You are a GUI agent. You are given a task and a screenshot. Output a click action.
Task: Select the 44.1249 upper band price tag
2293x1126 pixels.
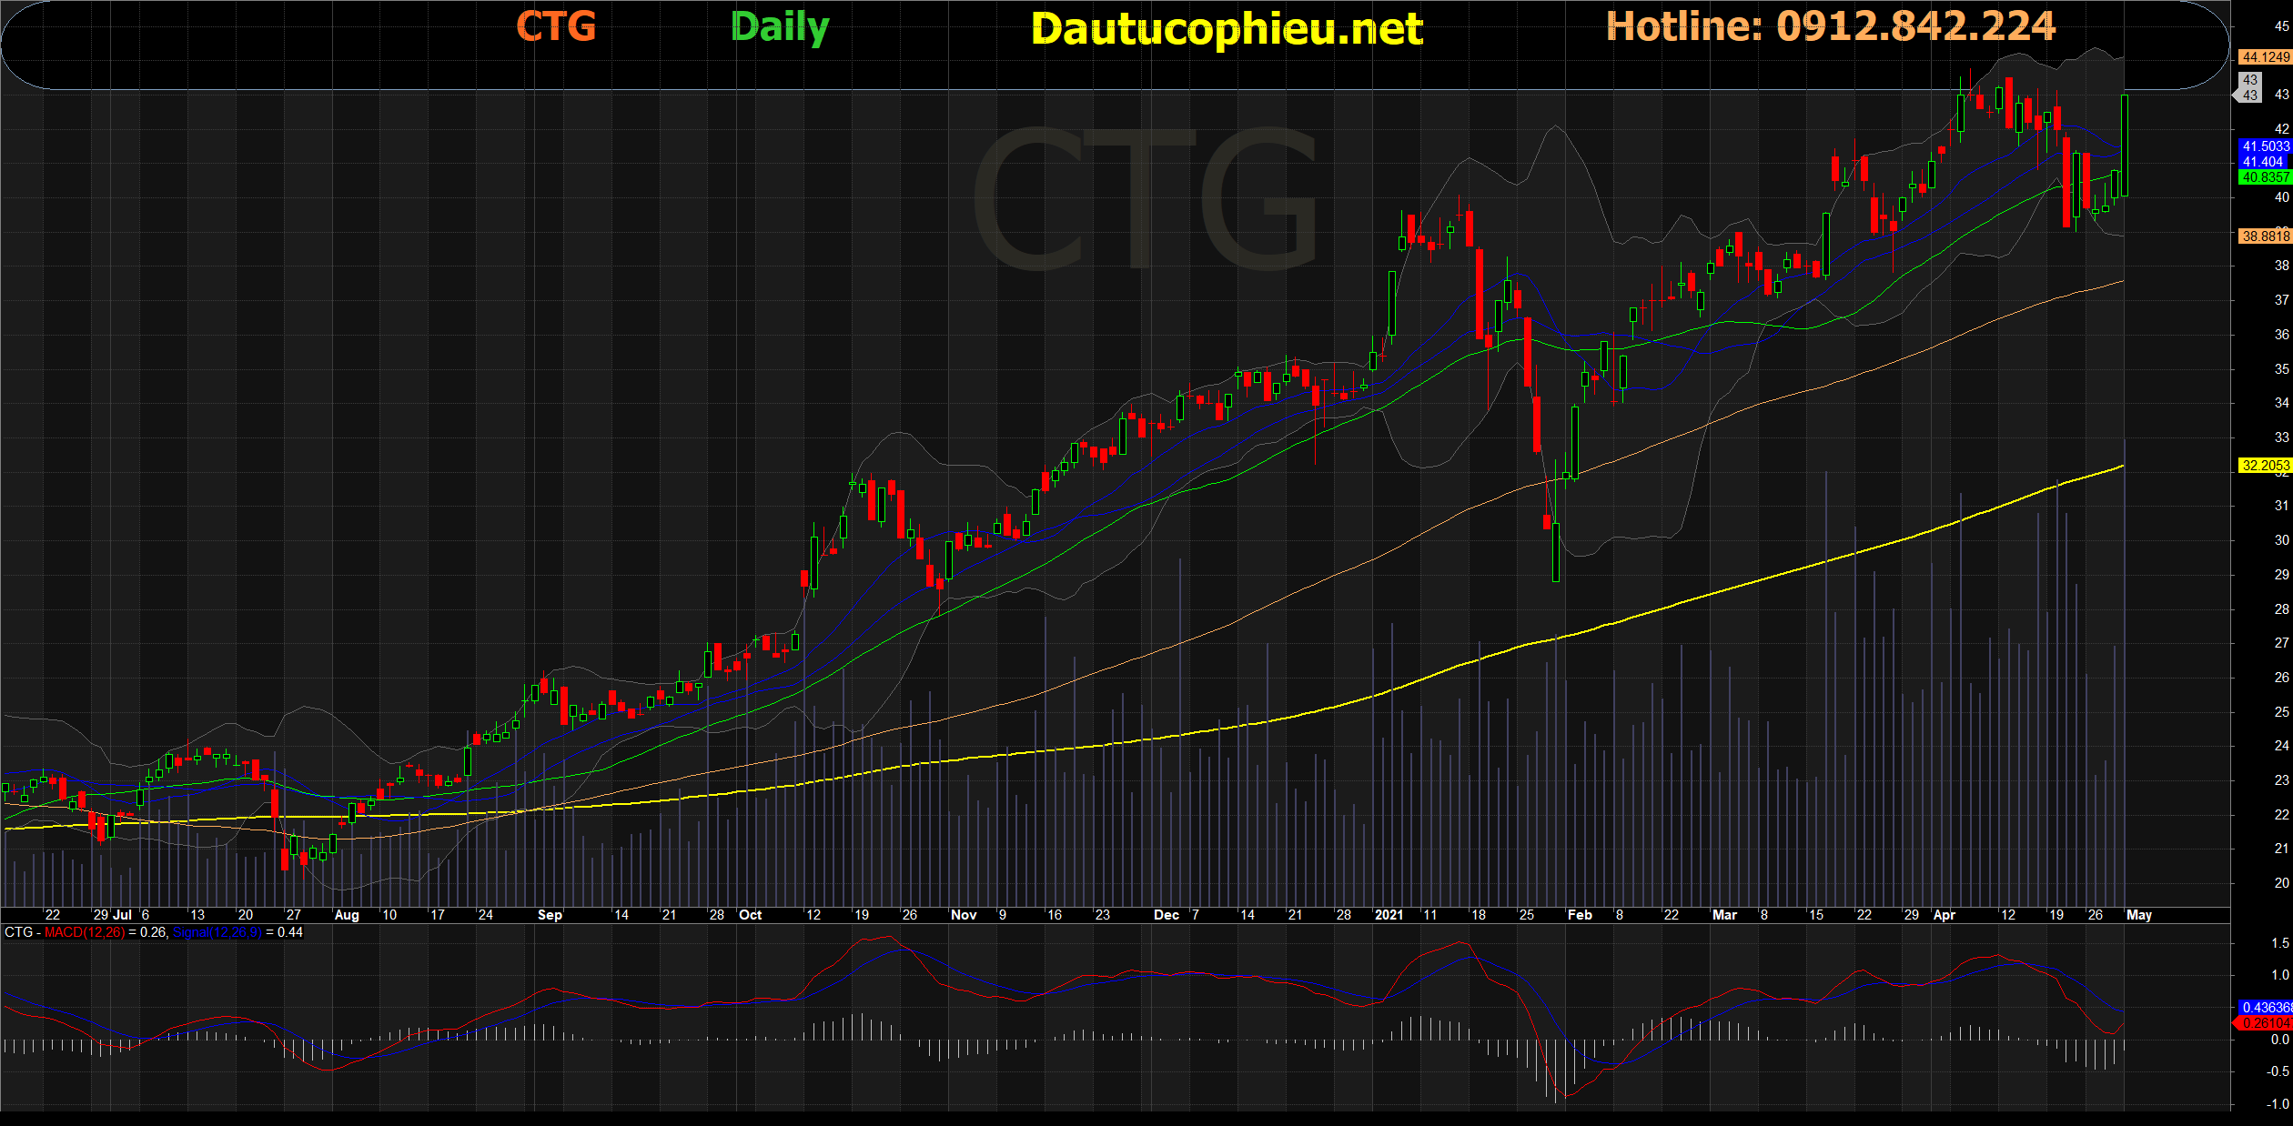2264,57
